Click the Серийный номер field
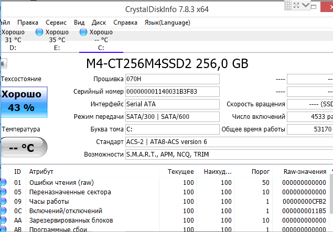This screenshot has width=333, height=232. [x=173, y=91]
